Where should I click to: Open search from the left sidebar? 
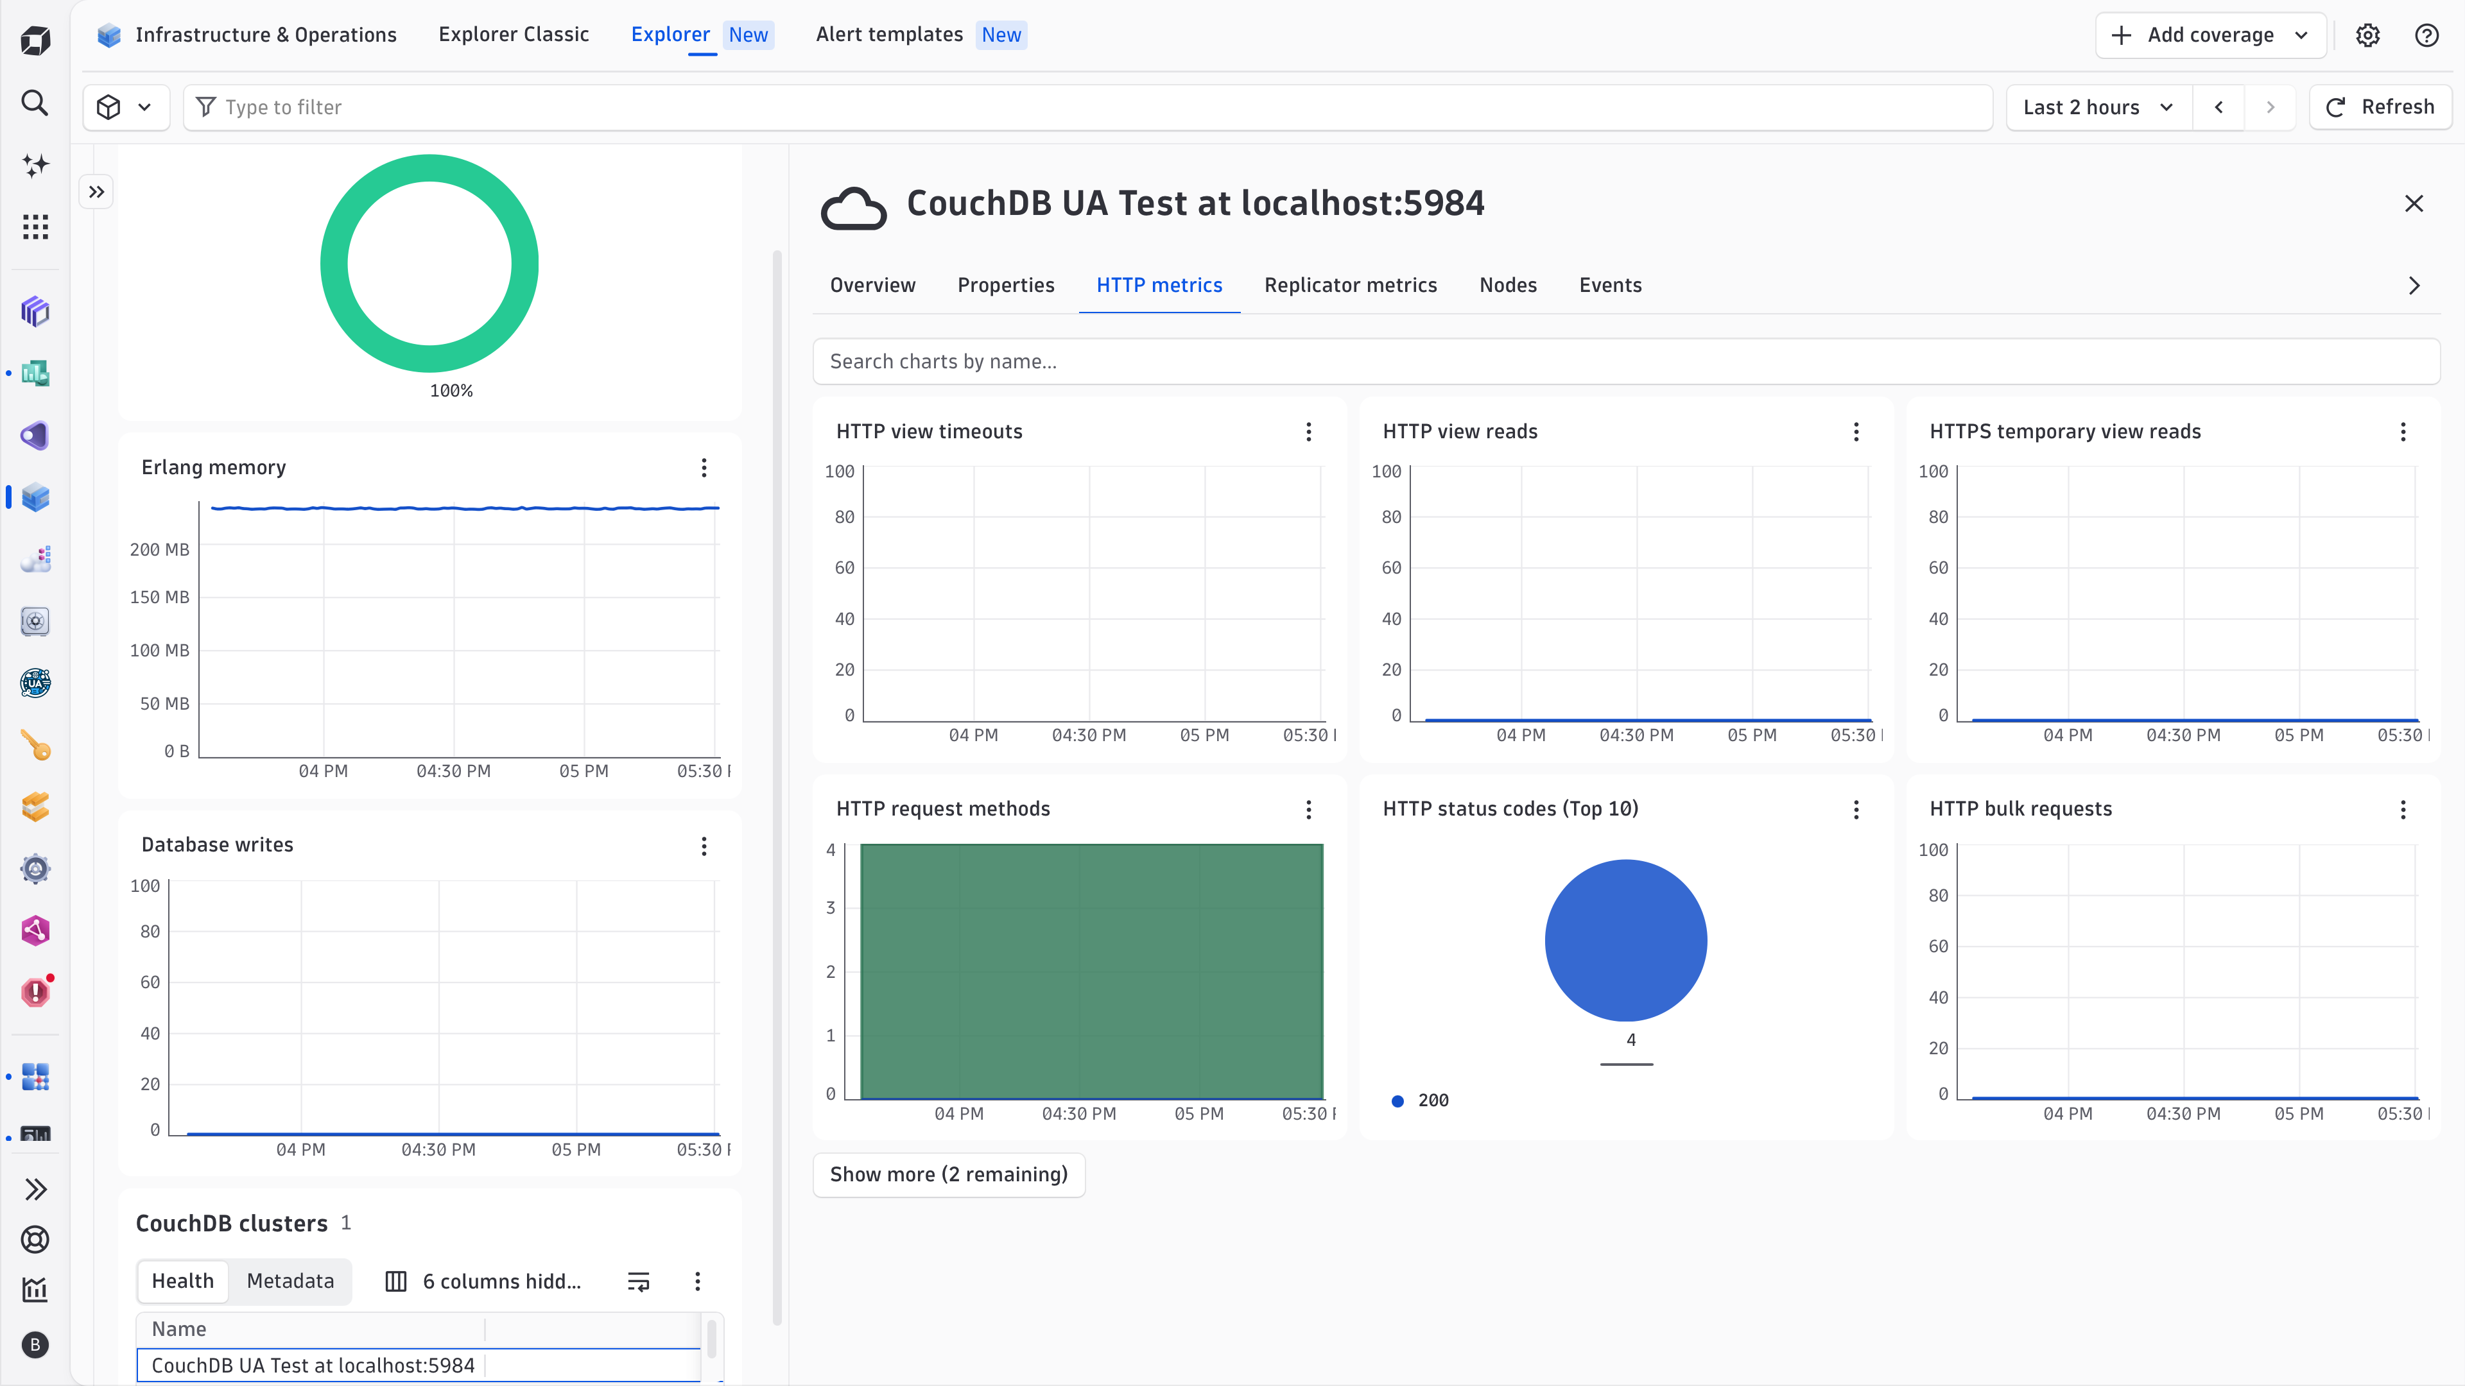pos(35,103)
